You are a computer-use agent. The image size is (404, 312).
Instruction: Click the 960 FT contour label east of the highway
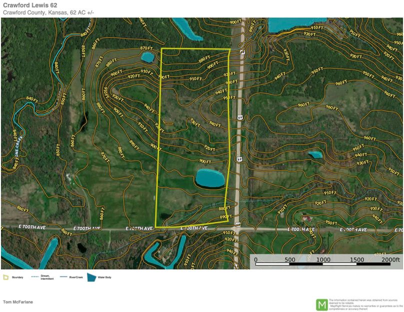point(330,107)
